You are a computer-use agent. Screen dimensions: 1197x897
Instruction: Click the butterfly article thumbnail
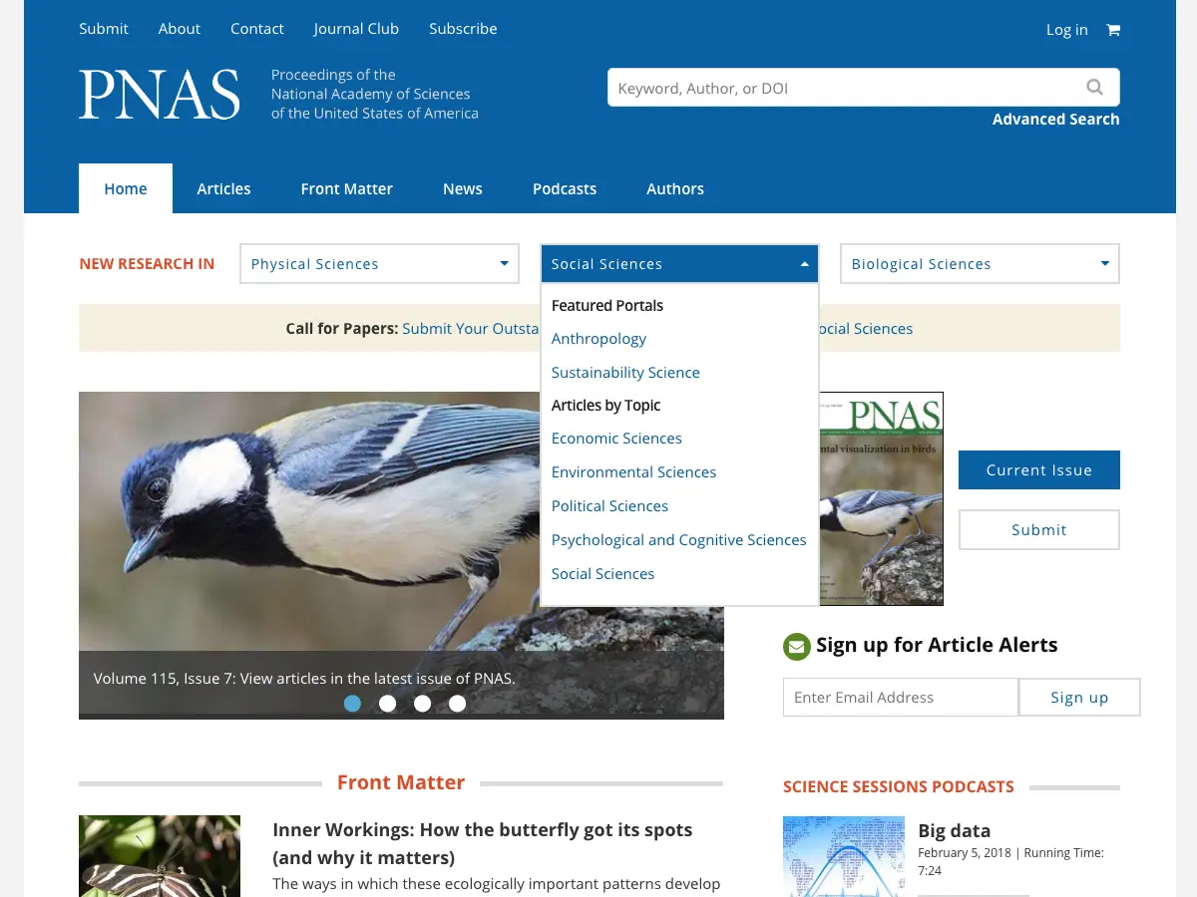(160, 856)
